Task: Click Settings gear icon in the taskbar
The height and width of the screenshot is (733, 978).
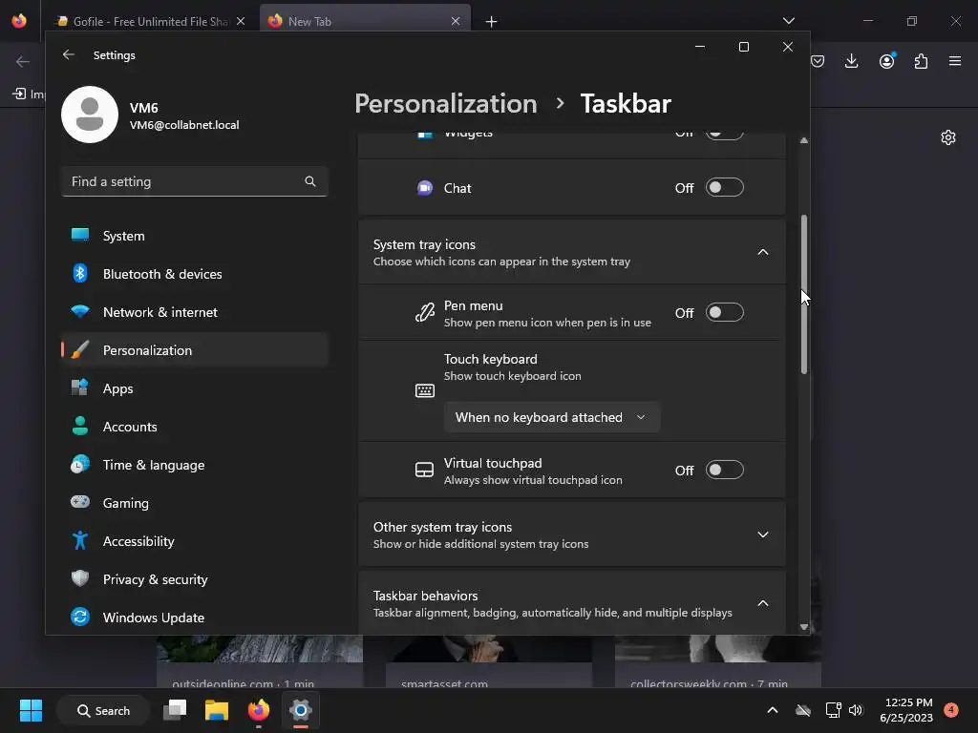Action: [x=300, y=710]
